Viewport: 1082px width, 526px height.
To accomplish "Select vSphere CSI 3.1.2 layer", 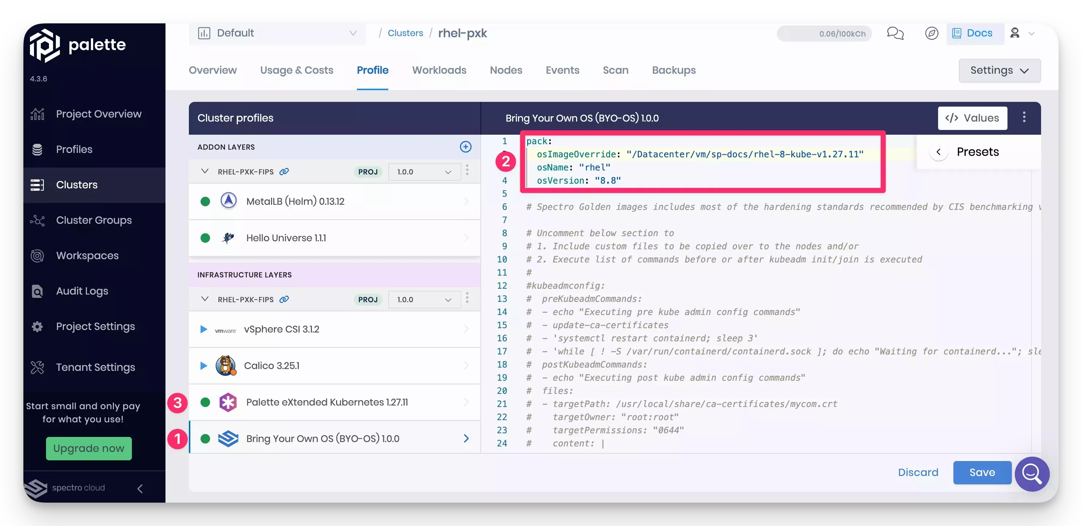I will pyautogui.click(x=334, y=329).
